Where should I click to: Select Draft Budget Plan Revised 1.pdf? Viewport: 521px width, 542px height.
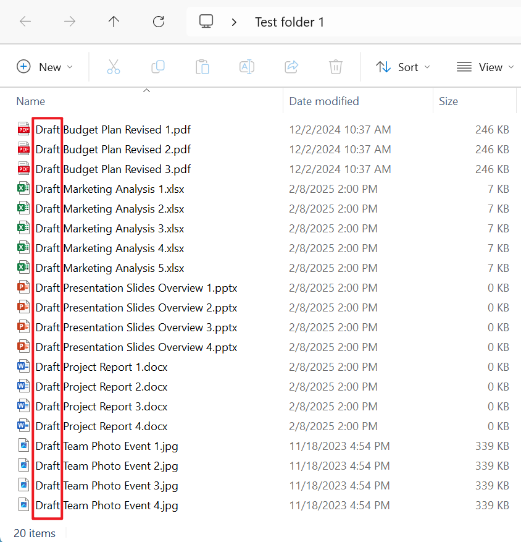coord(113,130)
